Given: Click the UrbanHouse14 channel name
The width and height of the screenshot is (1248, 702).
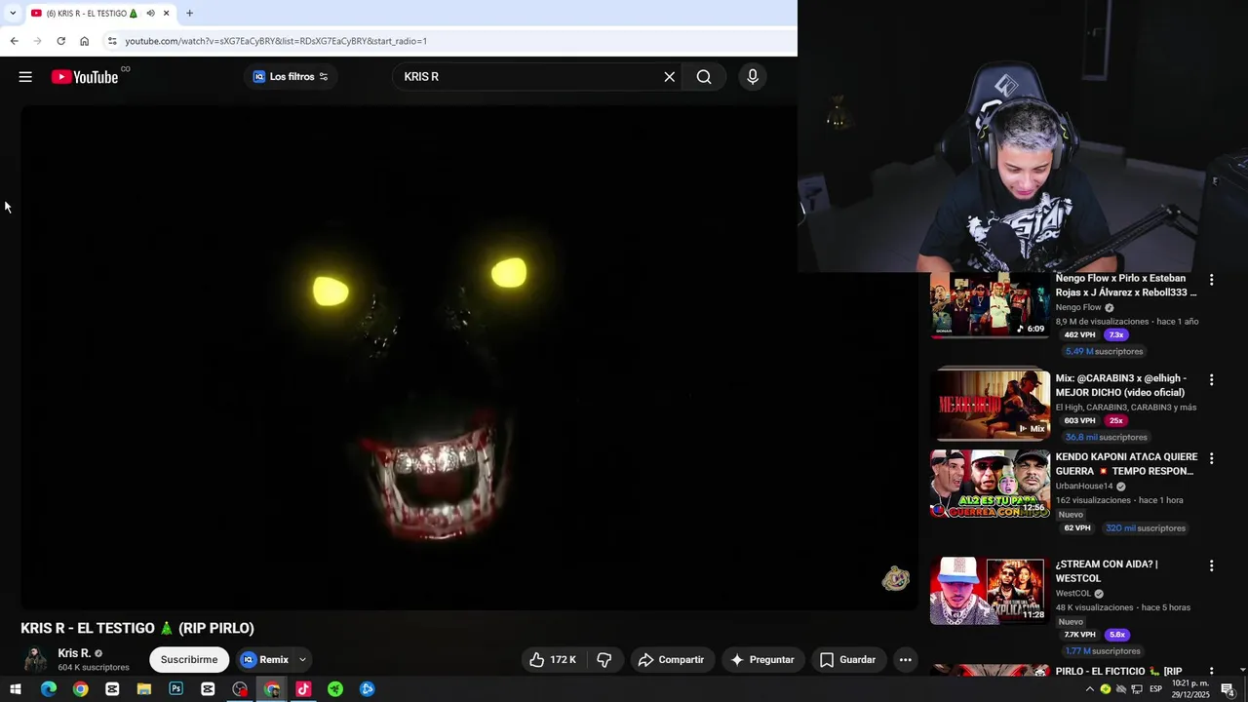Looking at the screenshot, I should click(x=1084, y=486).
